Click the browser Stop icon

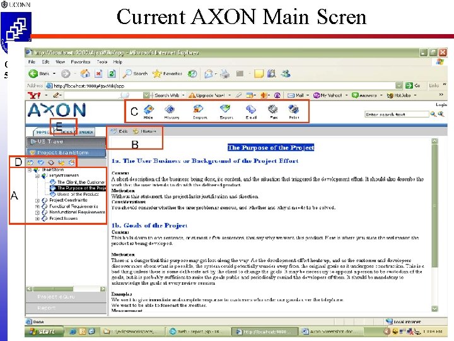[98, 74]
